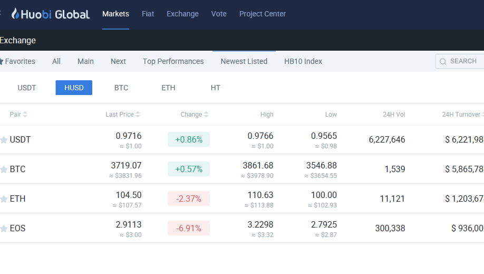Open the Favorites tab

point(18,61)
